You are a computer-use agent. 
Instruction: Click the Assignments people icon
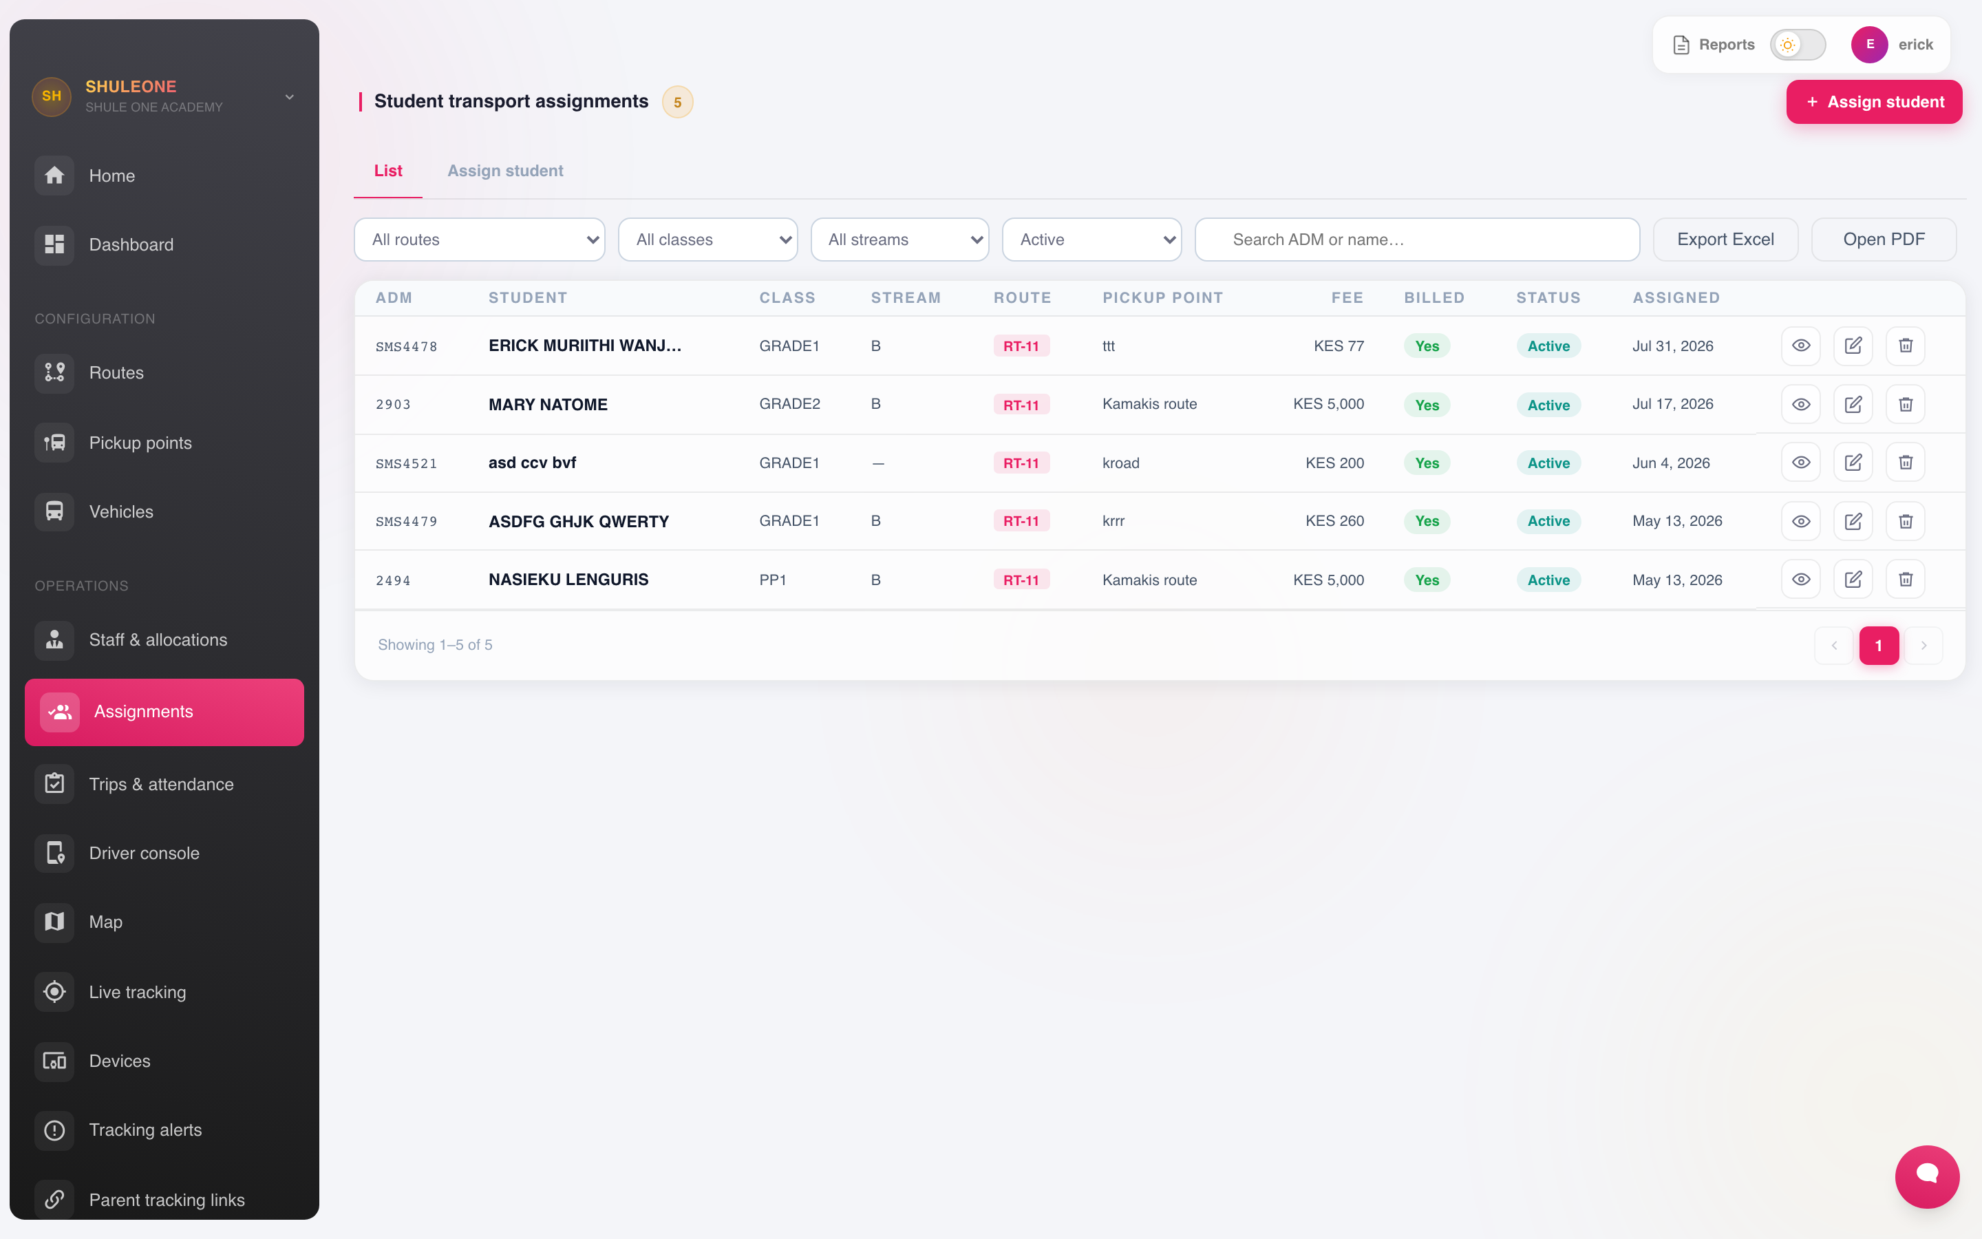(60, 712)
